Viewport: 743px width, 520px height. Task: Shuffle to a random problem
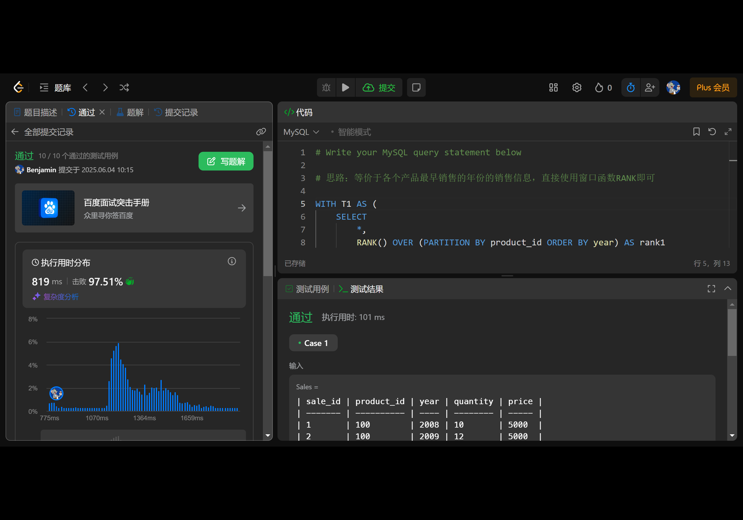pyautogui.click(x=124, y=87)
